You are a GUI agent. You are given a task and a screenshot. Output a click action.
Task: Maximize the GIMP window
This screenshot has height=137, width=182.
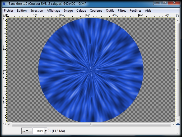164,3
